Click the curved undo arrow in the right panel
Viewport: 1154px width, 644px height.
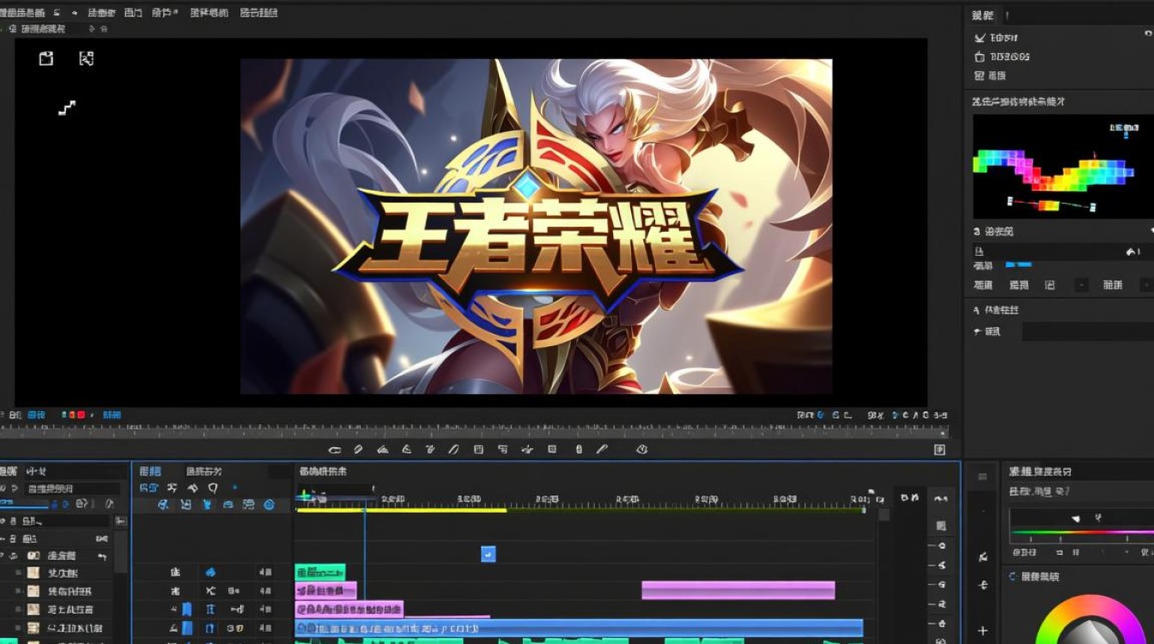pos(1131,252)
